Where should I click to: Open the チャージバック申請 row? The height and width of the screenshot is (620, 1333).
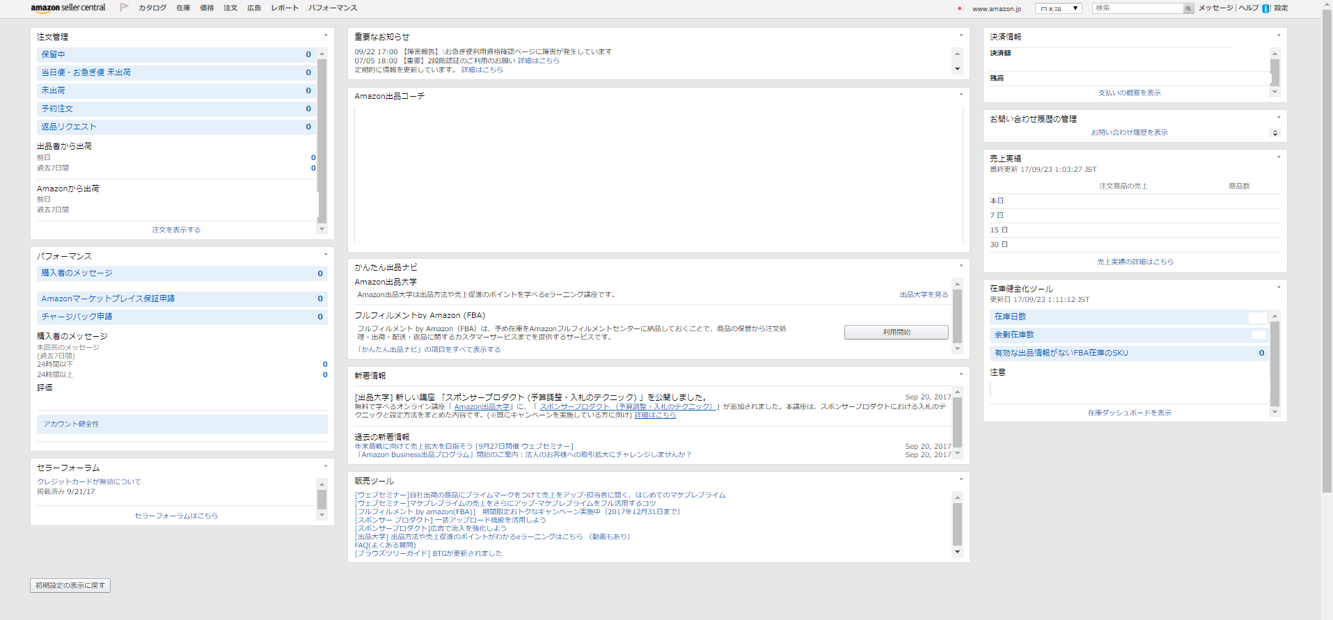coord(182,317)
